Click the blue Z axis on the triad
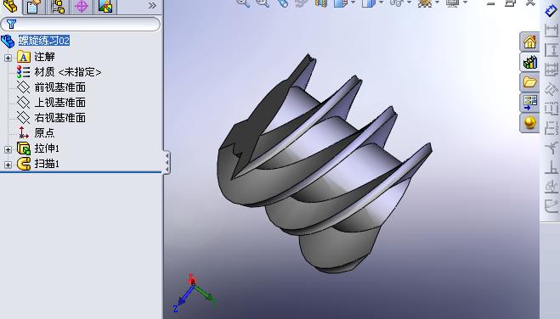The width and height of the screenshot is (560, 319). tap(184, 298)
